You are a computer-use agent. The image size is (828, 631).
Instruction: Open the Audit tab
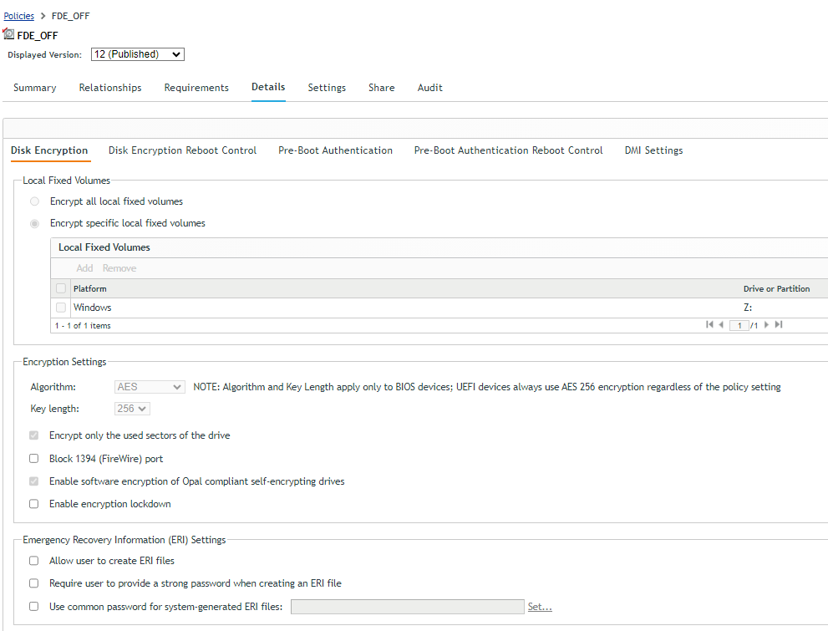429,88
